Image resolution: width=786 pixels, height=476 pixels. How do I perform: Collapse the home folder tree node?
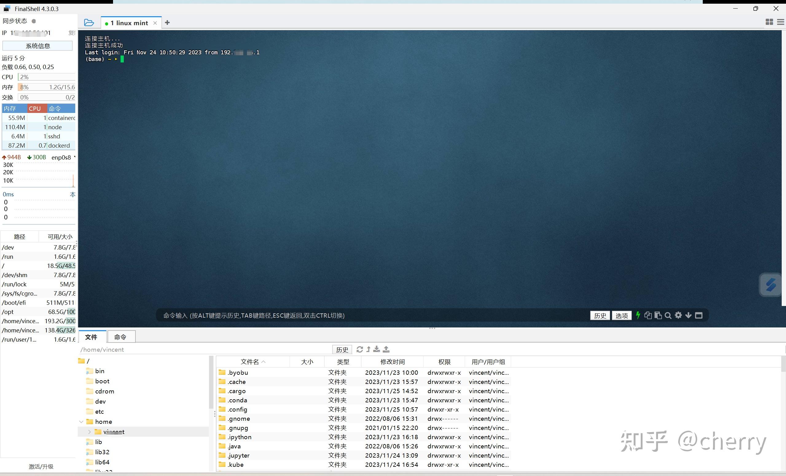pos(82,421)
